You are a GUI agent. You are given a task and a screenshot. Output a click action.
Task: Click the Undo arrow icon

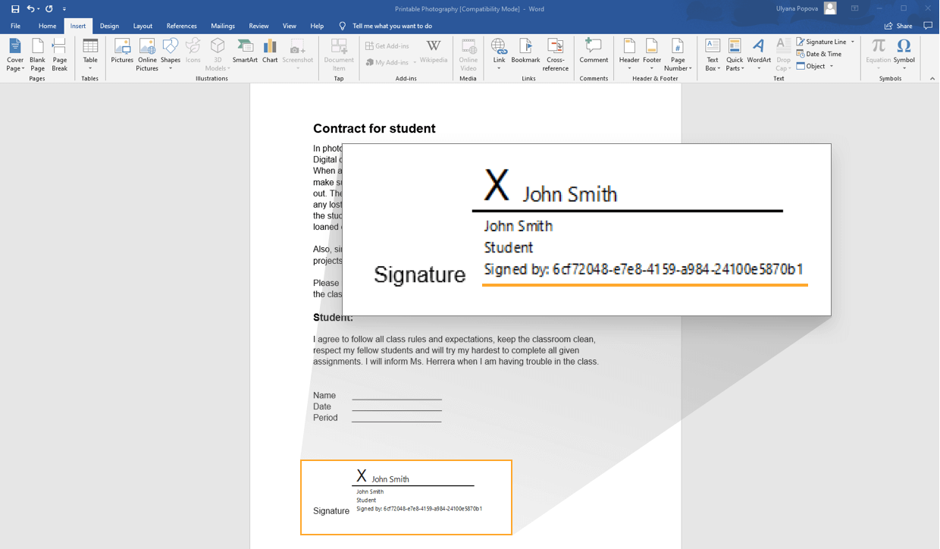(x=30, y=9)
